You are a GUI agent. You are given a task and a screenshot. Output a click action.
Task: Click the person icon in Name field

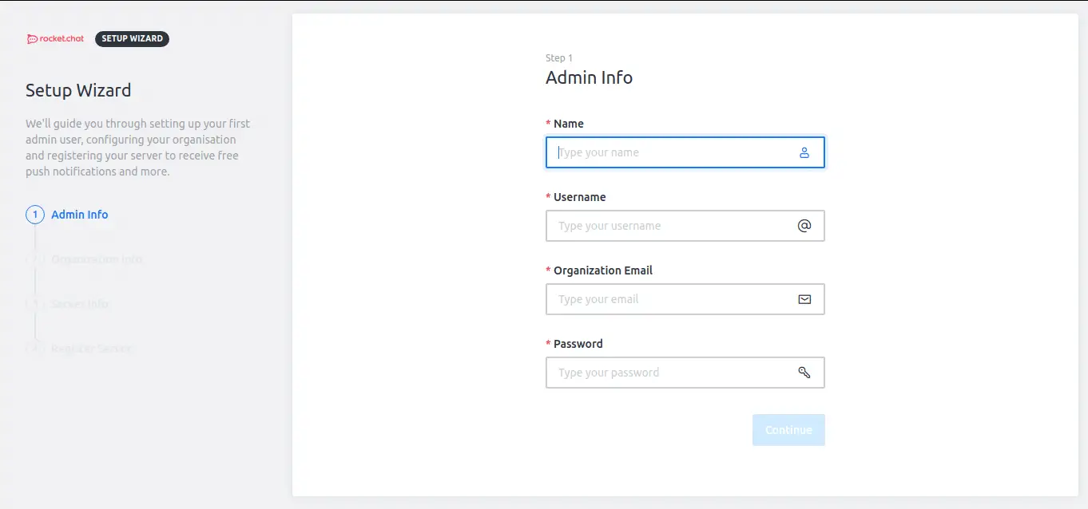[x=804, y=152]
